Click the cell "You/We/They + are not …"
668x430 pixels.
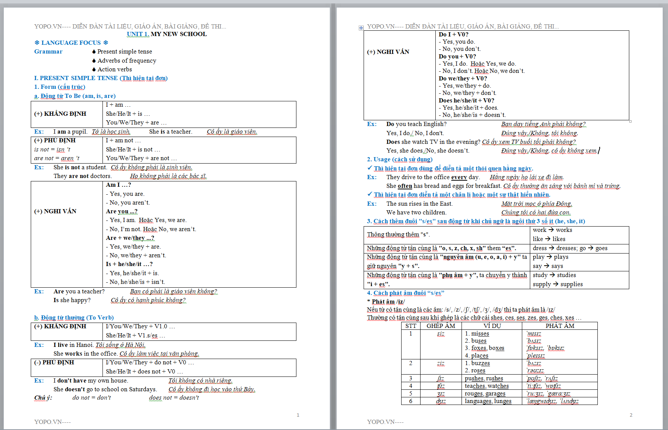(x=141, y=158)
